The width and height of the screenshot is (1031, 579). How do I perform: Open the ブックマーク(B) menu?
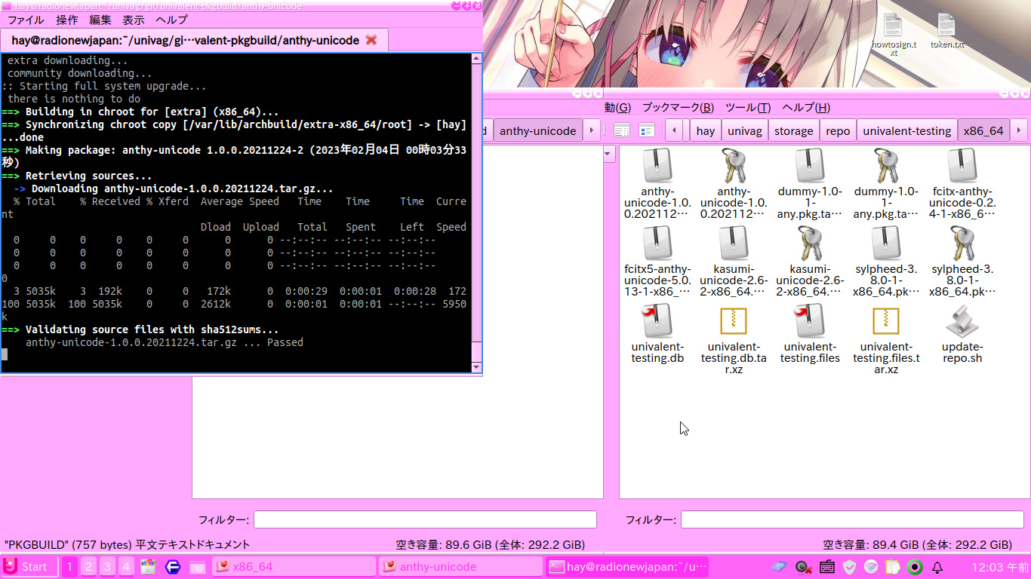[x=677, y=108]
